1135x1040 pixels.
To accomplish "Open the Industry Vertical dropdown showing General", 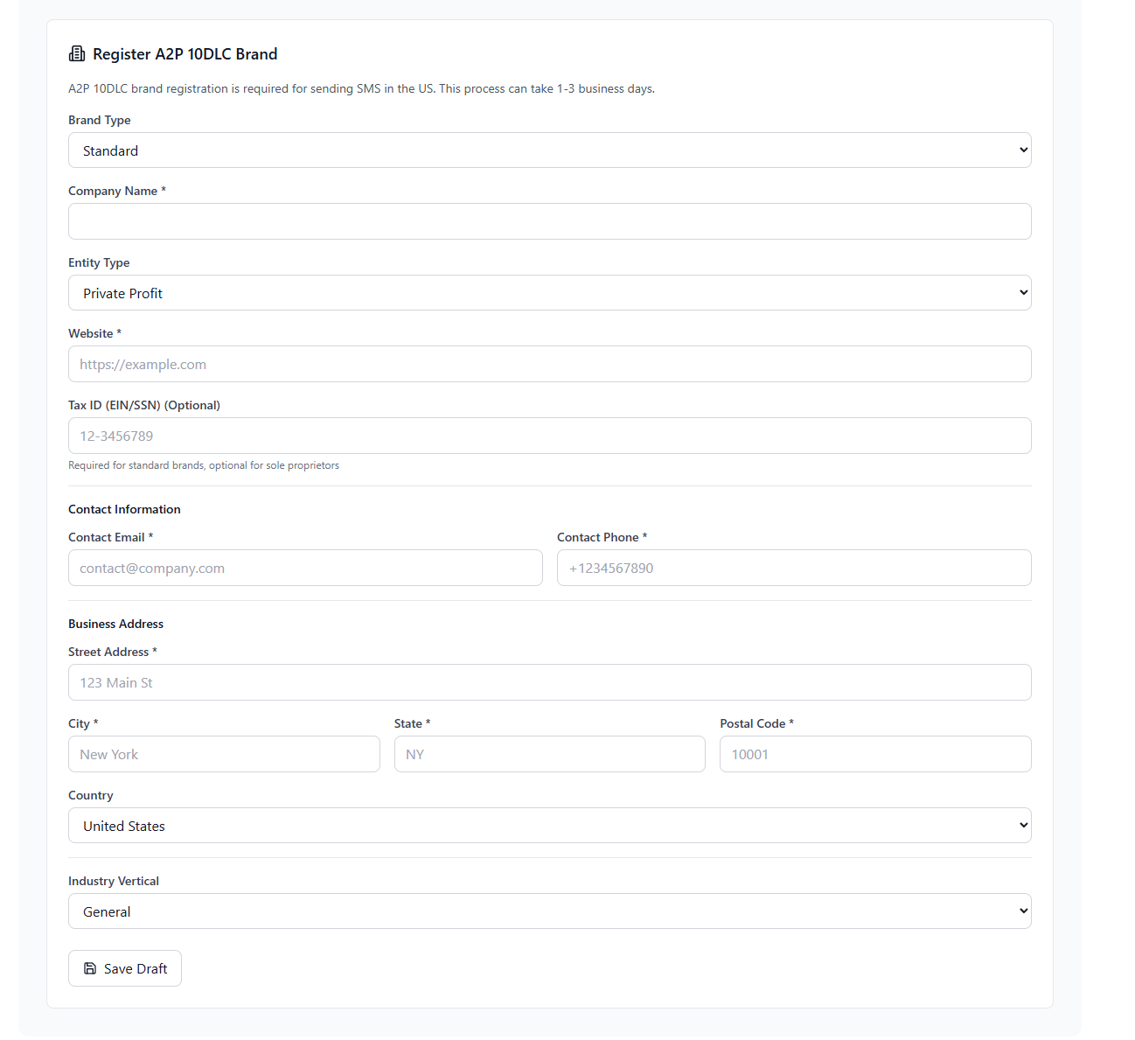I will pos(549,911).
